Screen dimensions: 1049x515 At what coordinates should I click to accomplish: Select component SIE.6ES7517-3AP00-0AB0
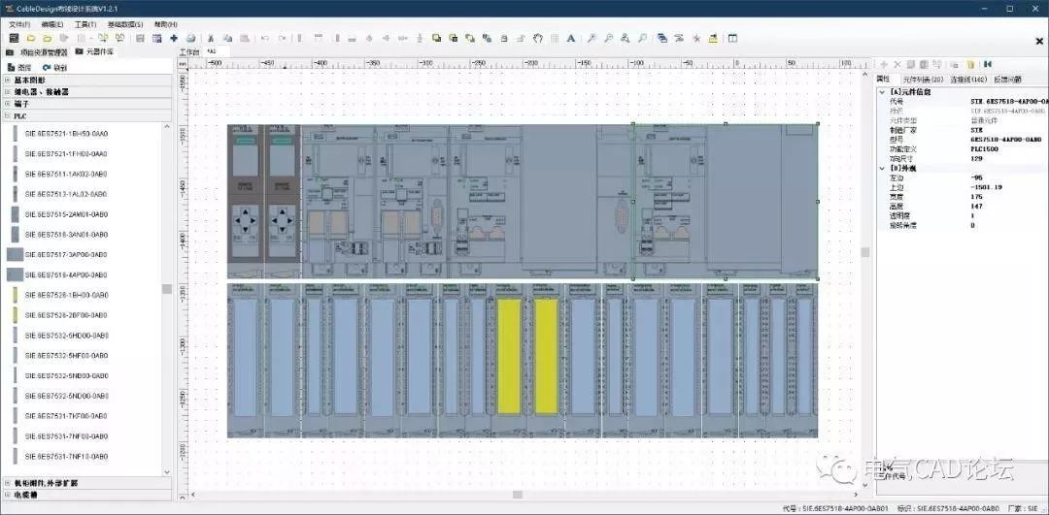point(66,254)
